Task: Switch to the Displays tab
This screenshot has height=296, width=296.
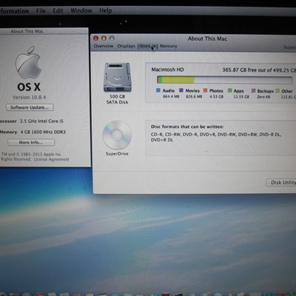Action: [127, 46]
